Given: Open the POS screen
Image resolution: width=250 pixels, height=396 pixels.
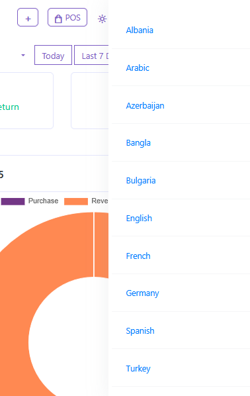Looking at the screenshot, I should click(67, 17).
